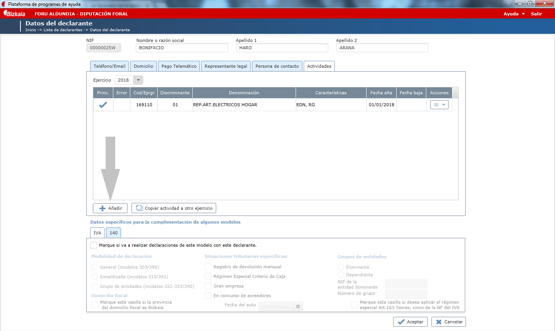Toggle the Gran empresa checkbox

[x=208, y=286]
